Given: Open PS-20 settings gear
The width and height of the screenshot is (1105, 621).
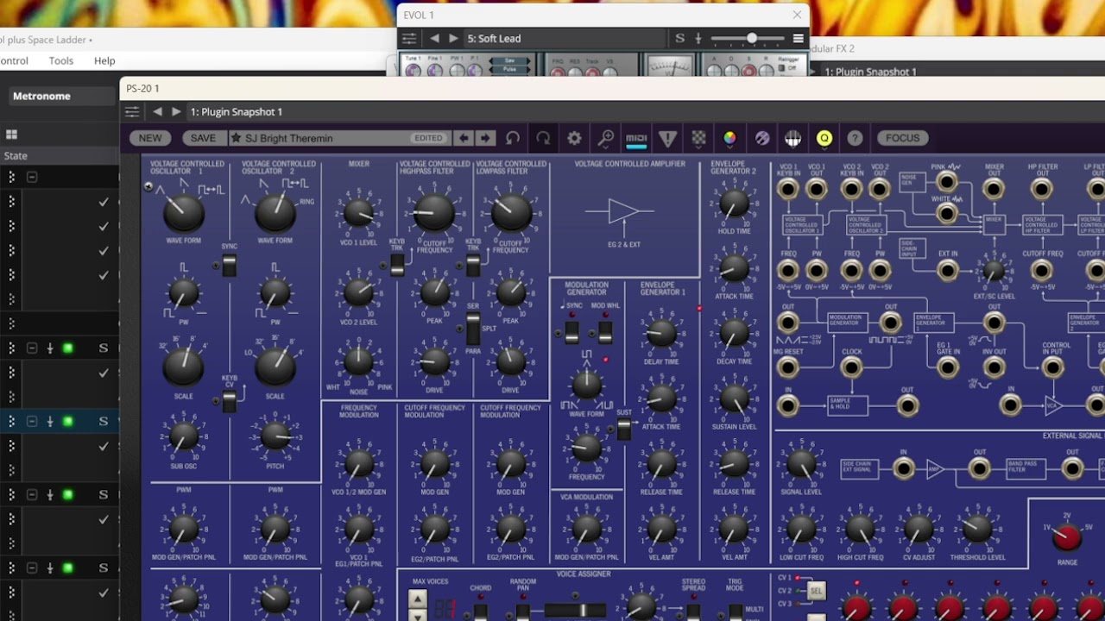Looking at the screenshot, I should point(574,138).
